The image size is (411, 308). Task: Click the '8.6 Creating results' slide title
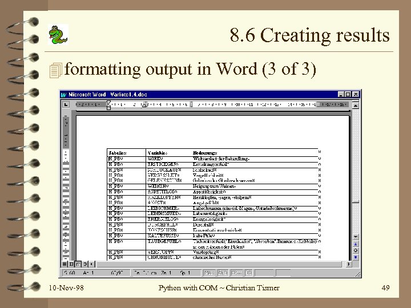click(x=309, y=35)
